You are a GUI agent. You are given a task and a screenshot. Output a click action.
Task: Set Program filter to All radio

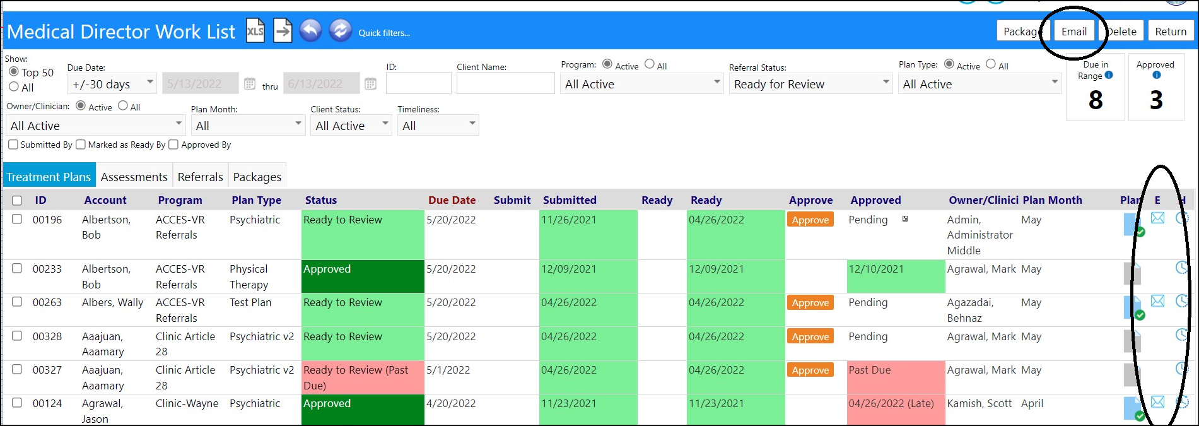(x=650, y=64)
